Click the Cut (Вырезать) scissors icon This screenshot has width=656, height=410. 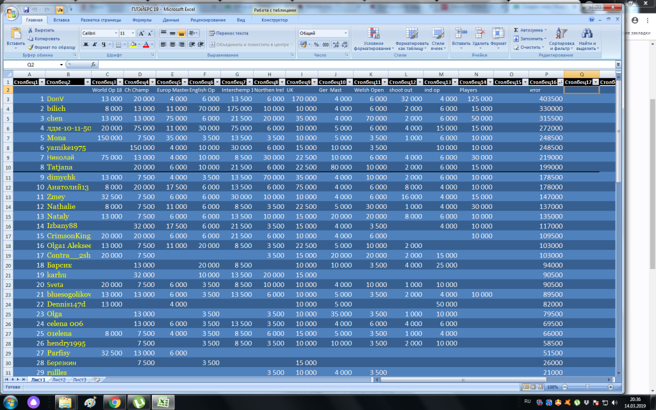click(x=31, y=30)
